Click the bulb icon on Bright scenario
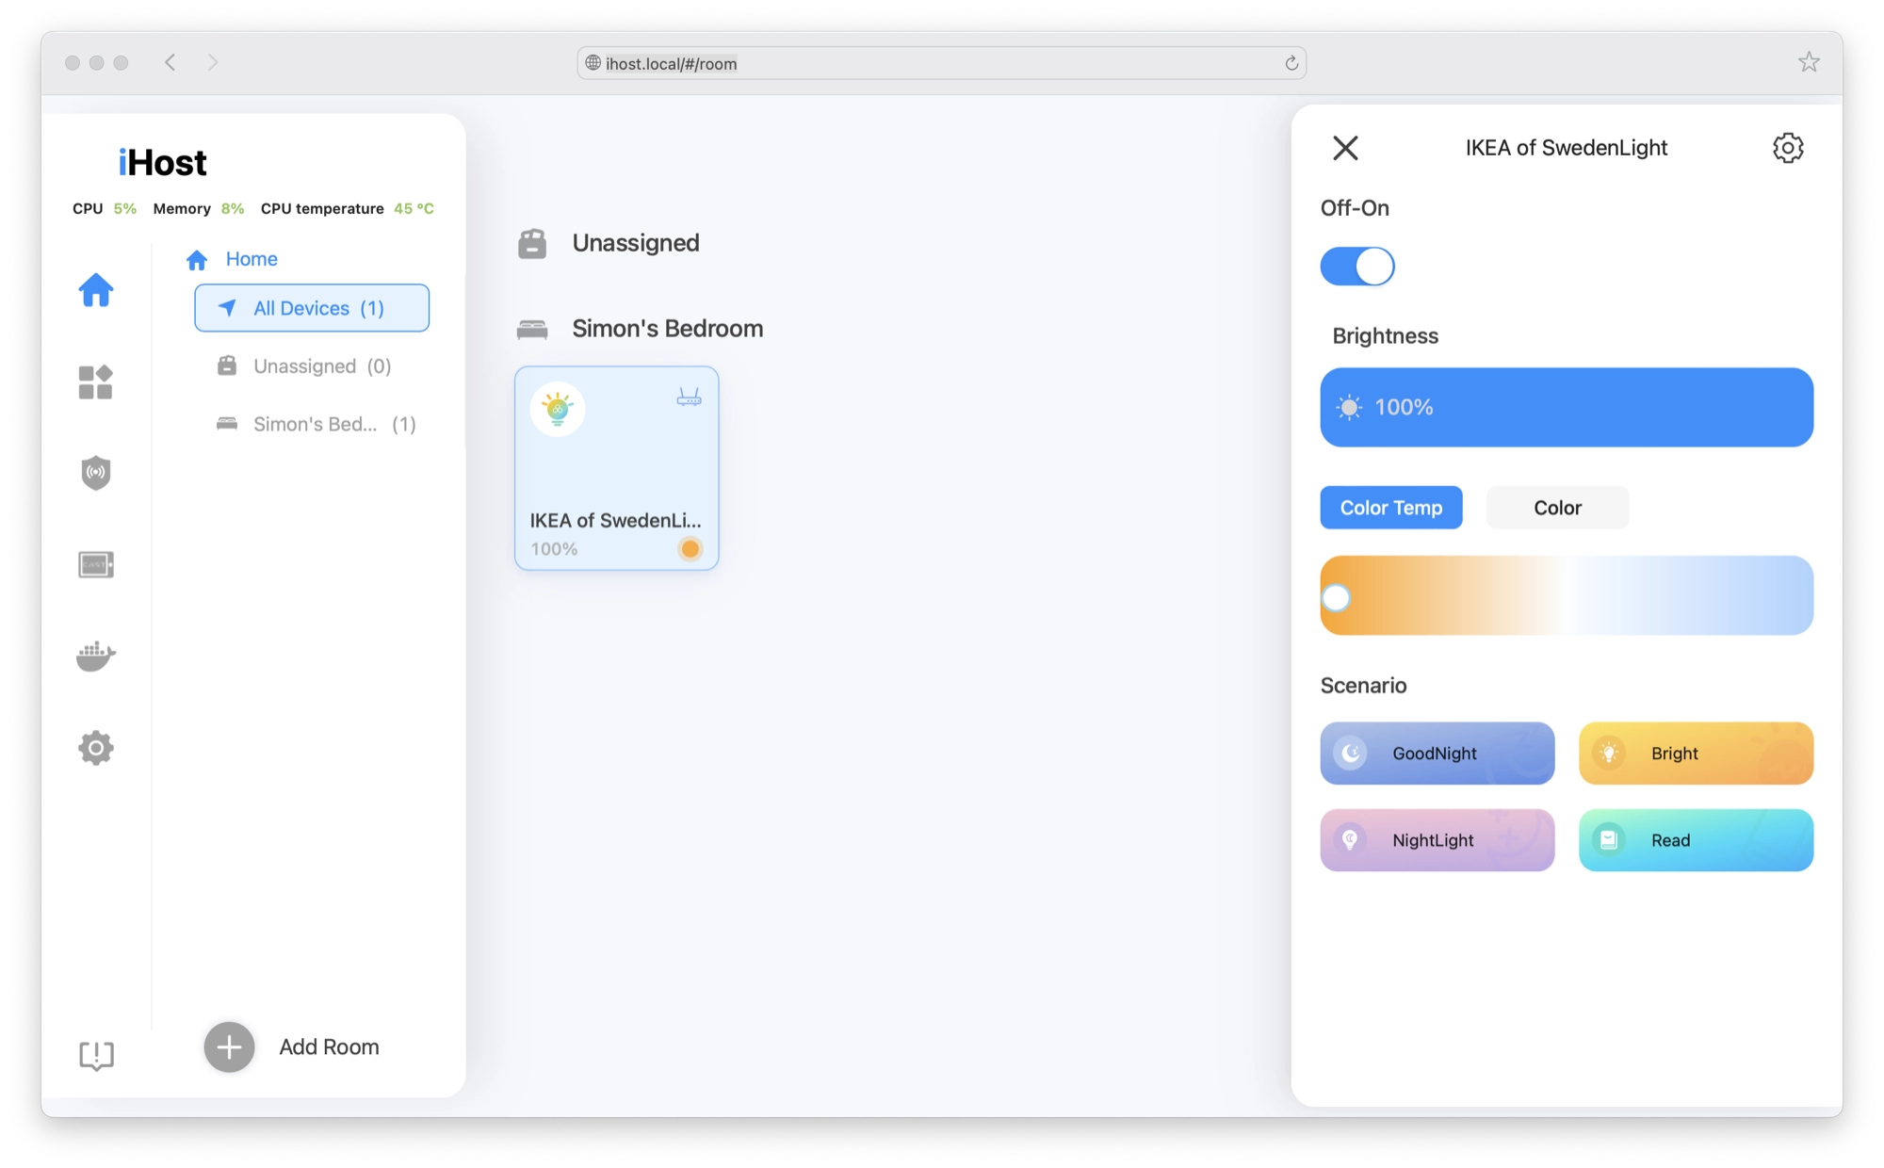Viewport: 1884px width, 1168px height. point(1609,753)
